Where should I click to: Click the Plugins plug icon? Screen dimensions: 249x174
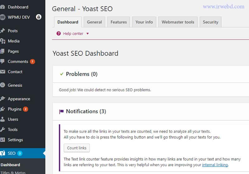coord(2,109)
